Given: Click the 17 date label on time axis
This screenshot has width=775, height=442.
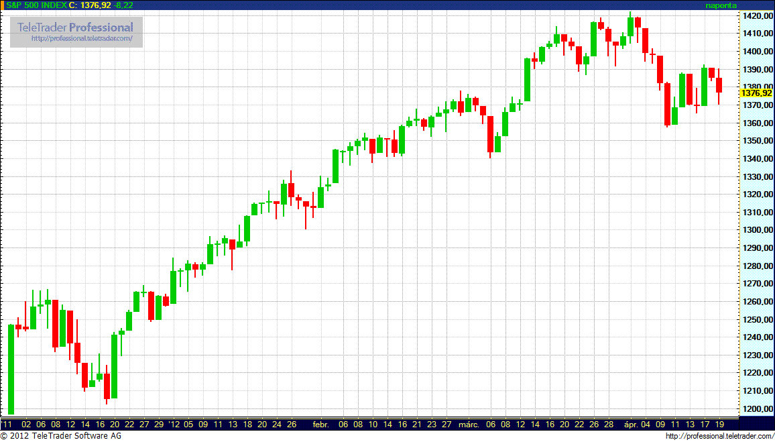Looking at the screenshot, I should pos(705,424).
